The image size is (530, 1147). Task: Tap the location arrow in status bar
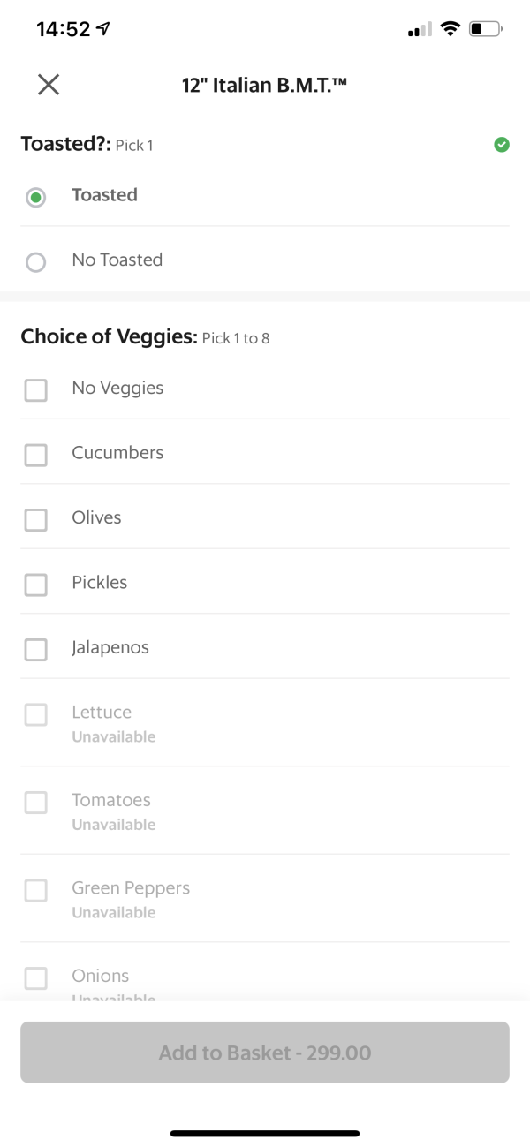104,29
